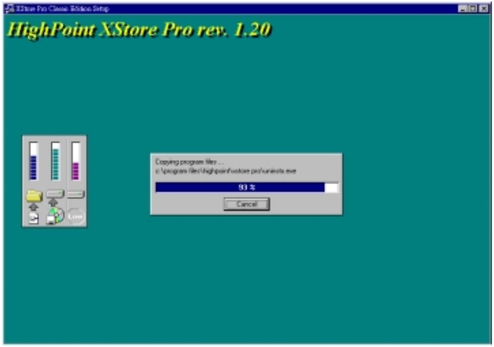Click the 93 % installation progress bar

[x=247, y=187]
